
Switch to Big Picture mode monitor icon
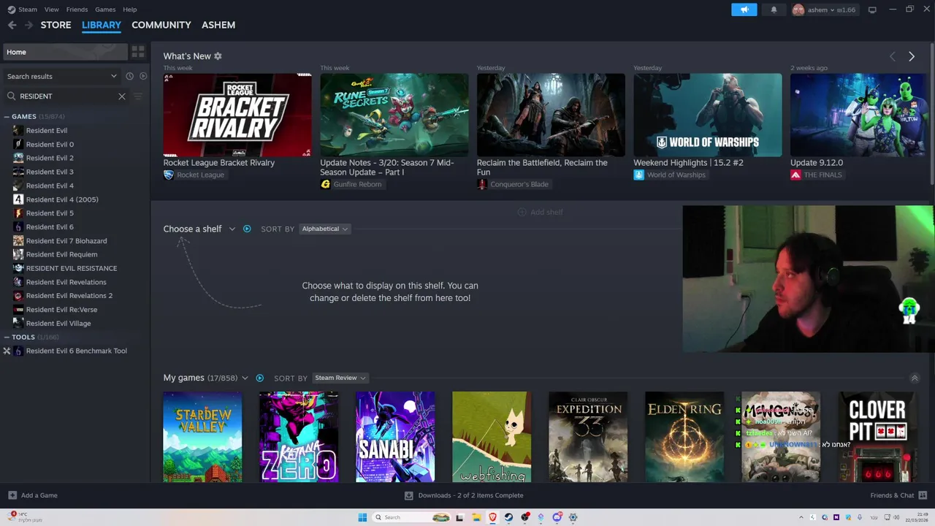[x=872, y=9]
